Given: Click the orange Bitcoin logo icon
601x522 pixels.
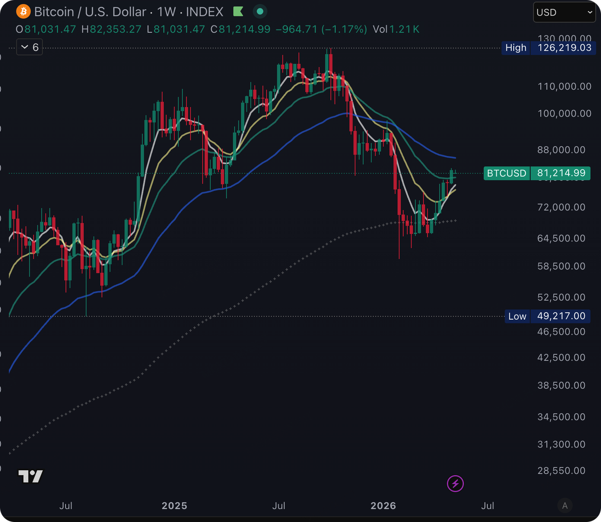Looking at the screenshot, I should (x=23, y=11).
